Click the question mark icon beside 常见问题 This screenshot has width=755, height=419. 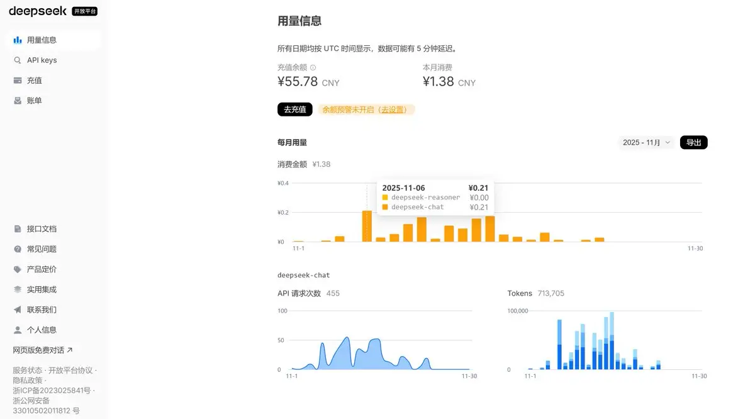(18, 249)
